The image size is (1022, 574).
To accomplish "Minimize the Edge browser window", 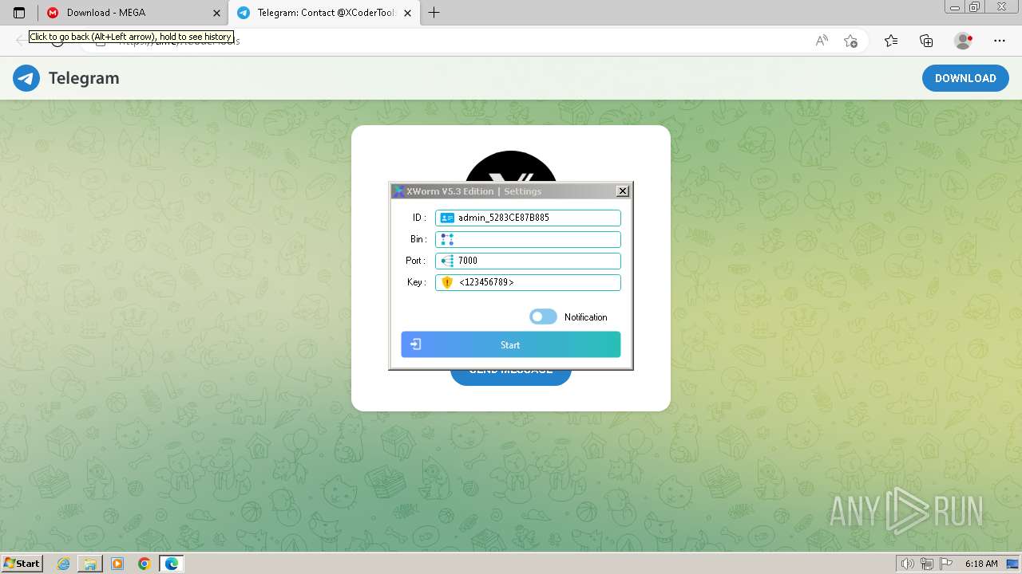I will 956,7.
